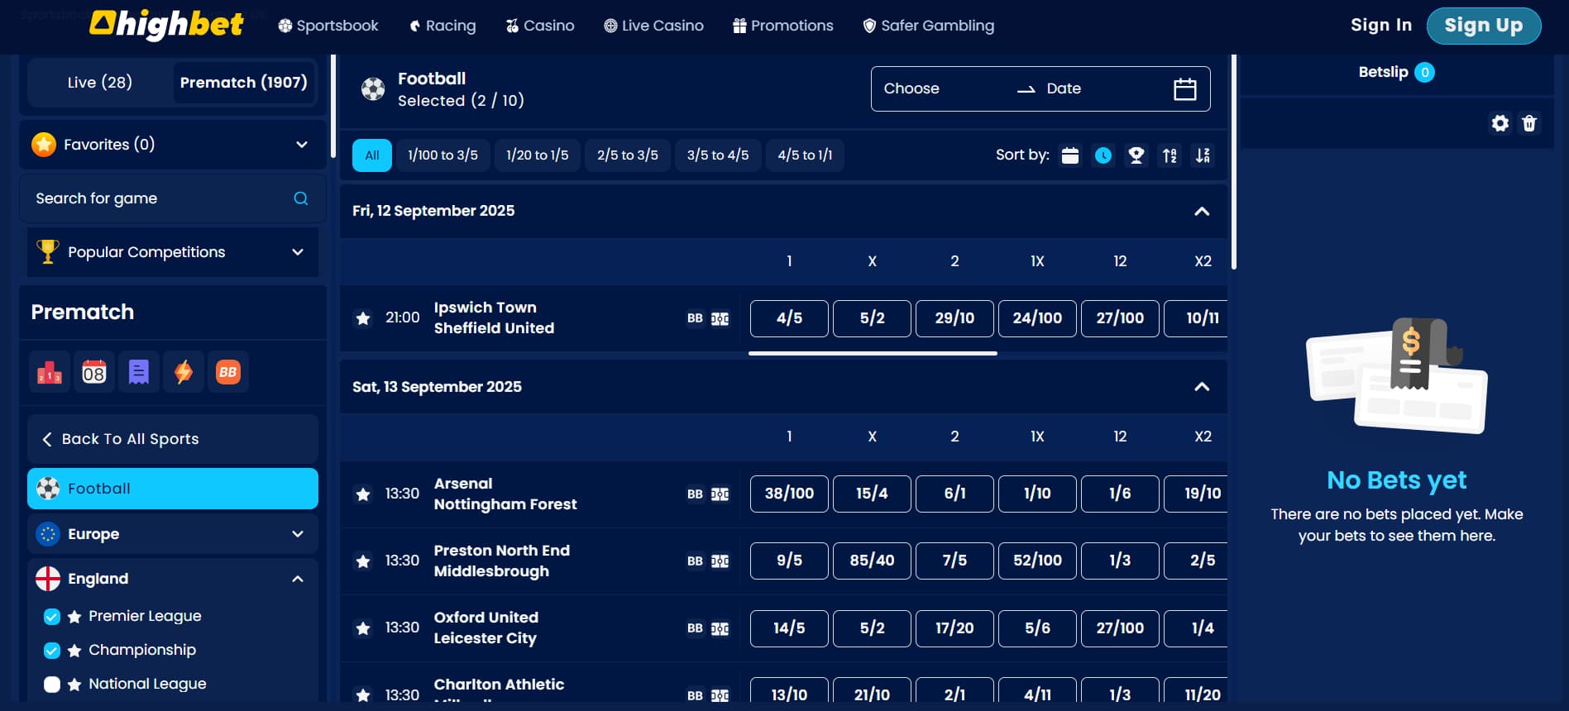Image resolution: width=1569 pixels, height=711 pixels.
Task: Open statistics icon for Oxford United match
Action: pyautogui.click(x=720, y=628)
